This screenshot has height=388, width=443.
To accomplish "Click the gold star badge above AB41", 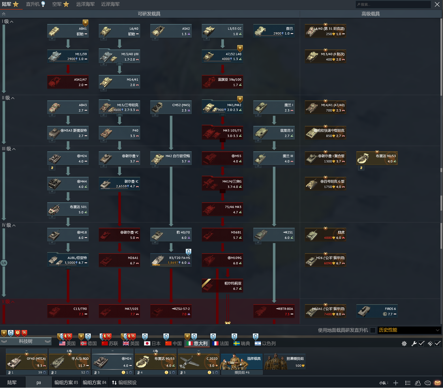I will pyautogui.click(x=85, y=22).
